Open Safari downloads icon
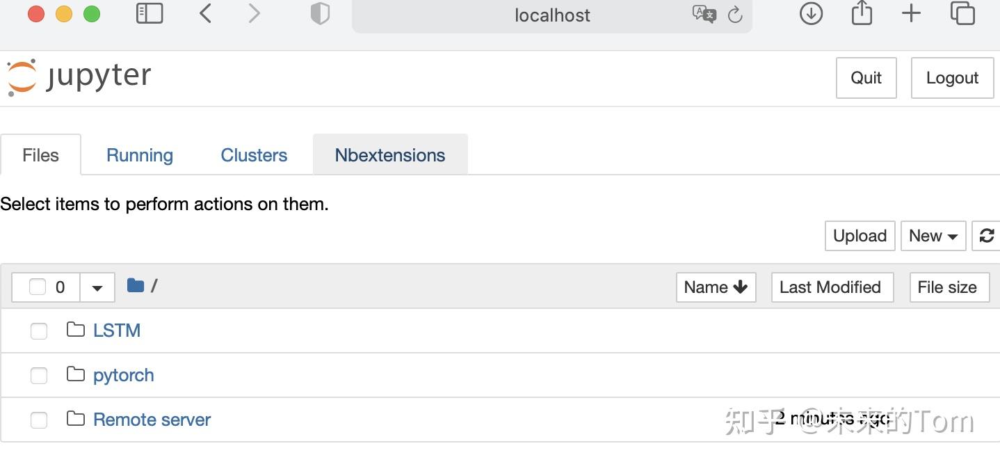 point(811,13)
